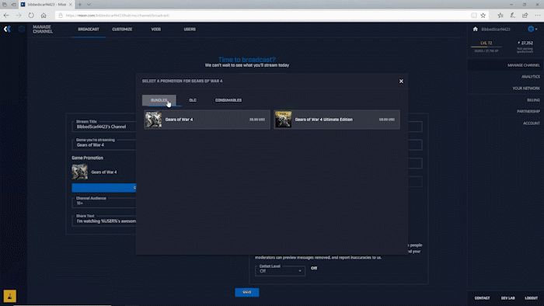The height and width of the screenshot is (306, 544).
Task: Open the Catbot Level dropdown
Action: point(280,270)
